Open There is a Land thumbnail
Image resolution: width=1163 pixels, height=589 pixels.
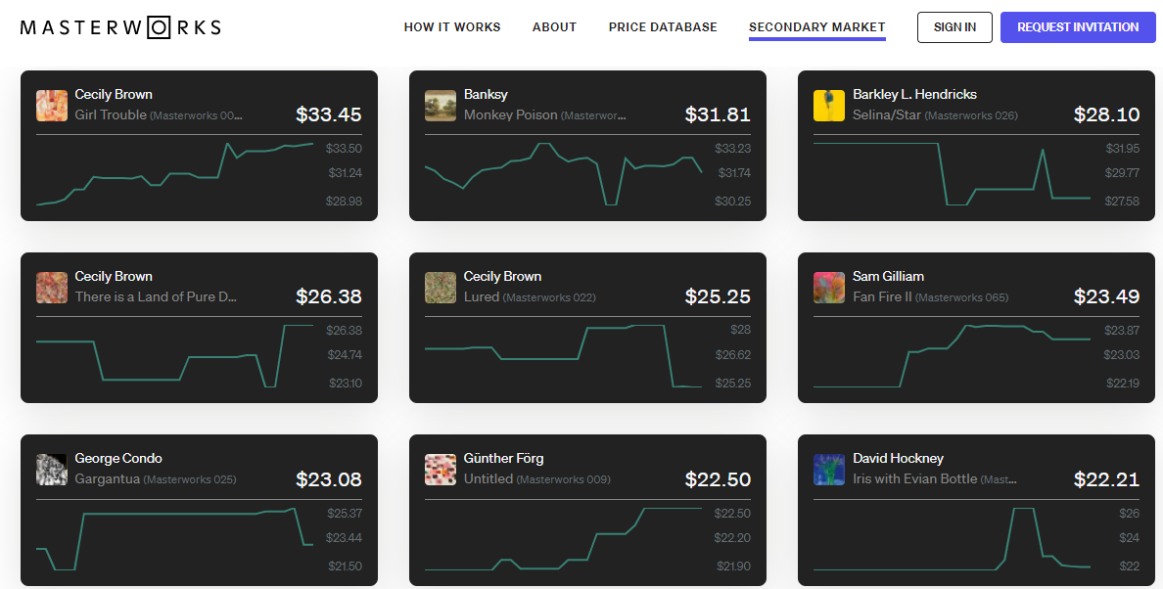coord(52,288)
